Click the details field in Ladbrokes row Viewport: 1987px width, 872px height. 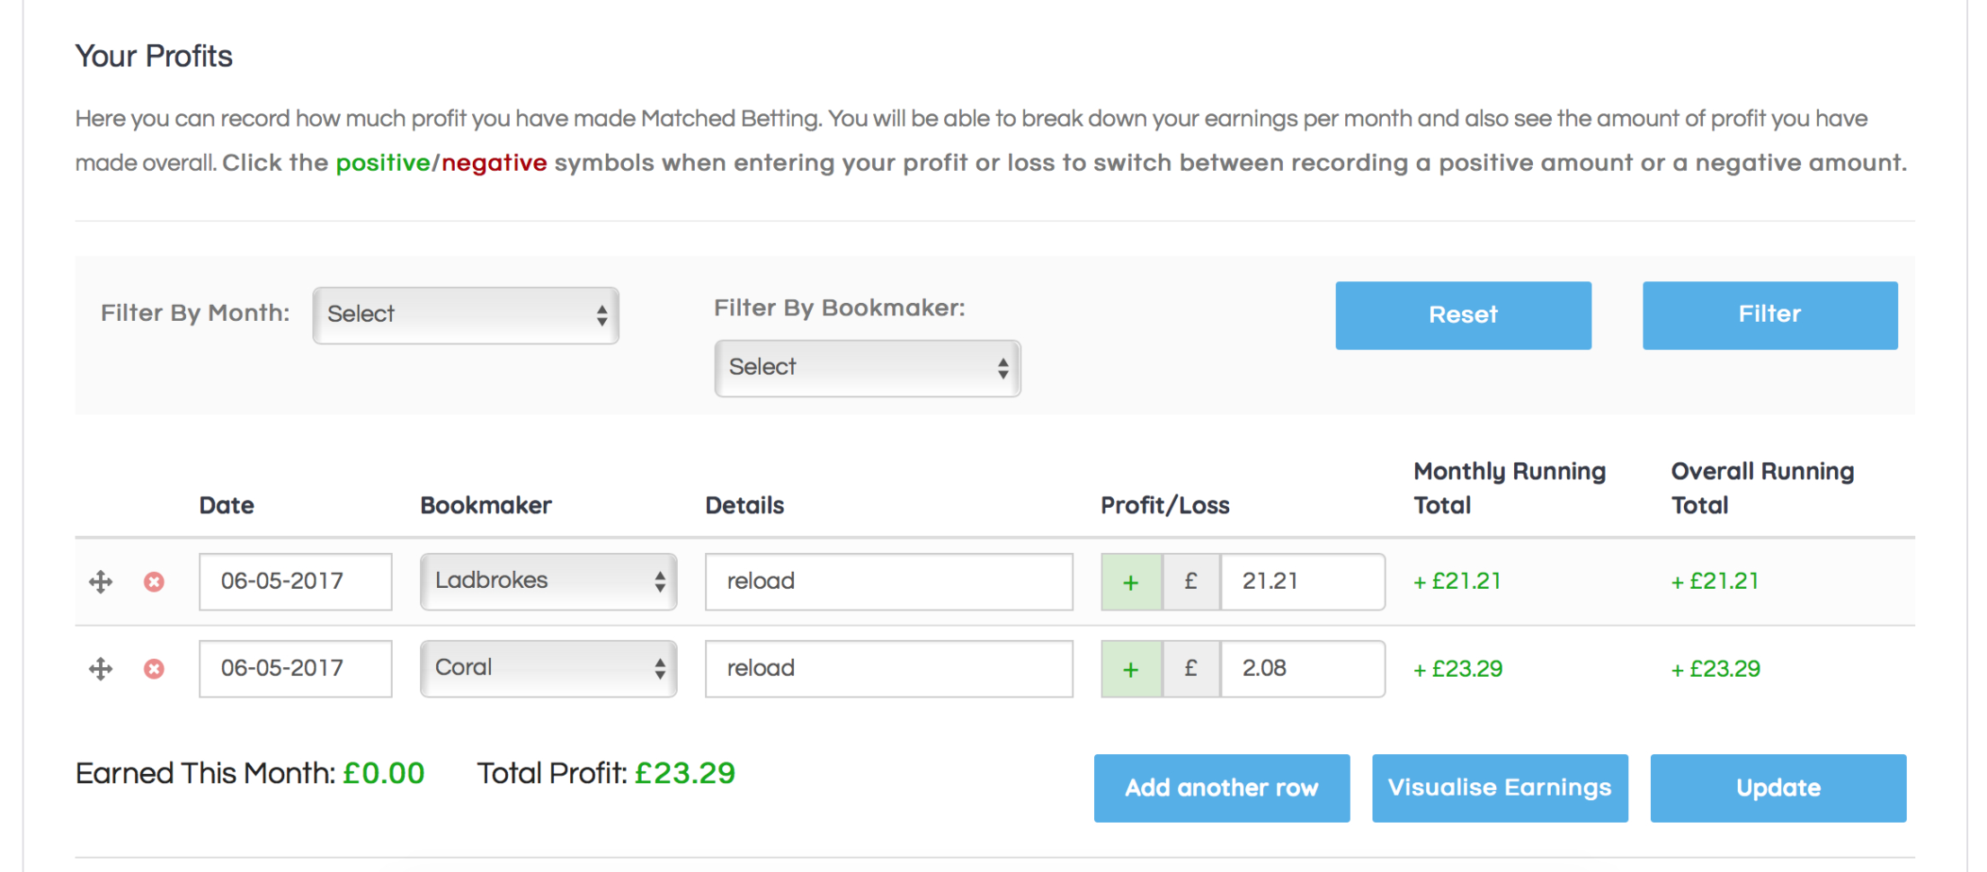point(889,582)
